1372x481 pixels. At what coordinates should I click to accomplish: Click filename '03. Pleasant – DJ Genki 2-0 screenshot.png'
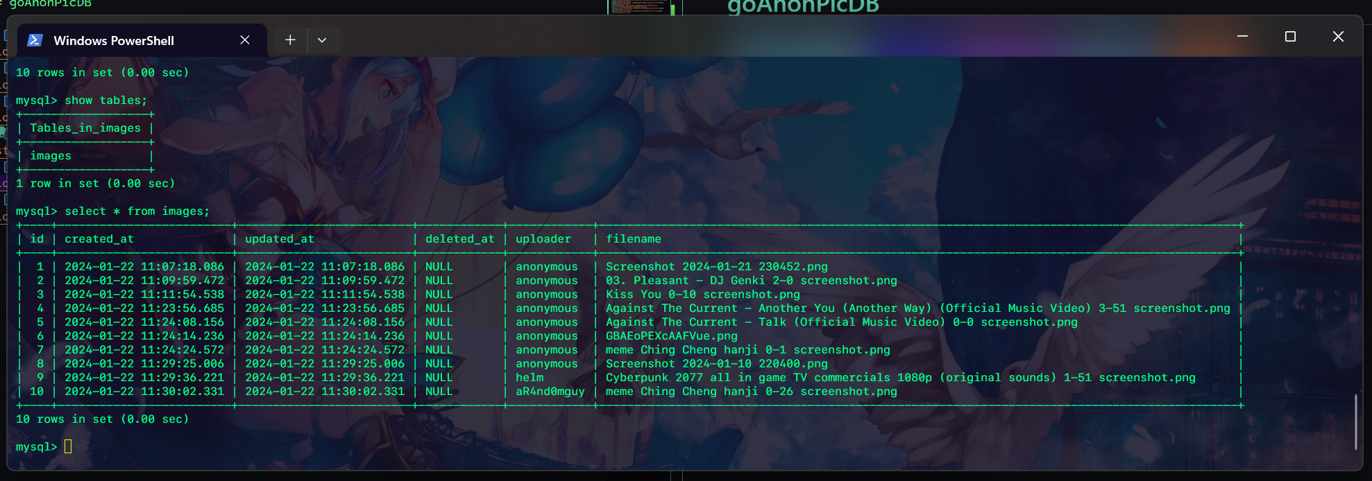(x=752, y=281)
